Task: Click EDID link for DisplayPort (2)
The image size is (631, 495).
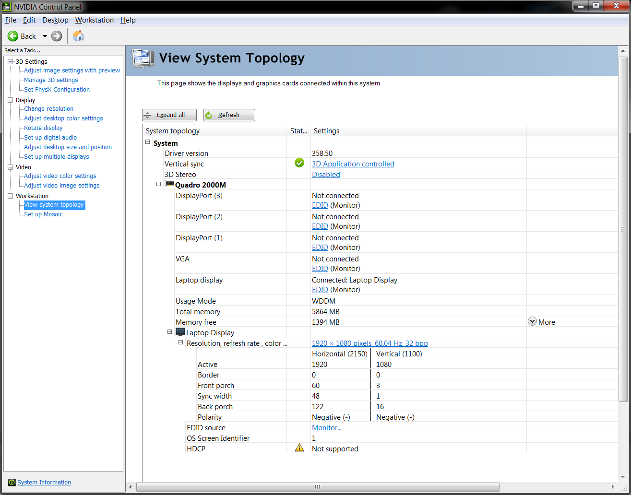Action: [320, 226]
